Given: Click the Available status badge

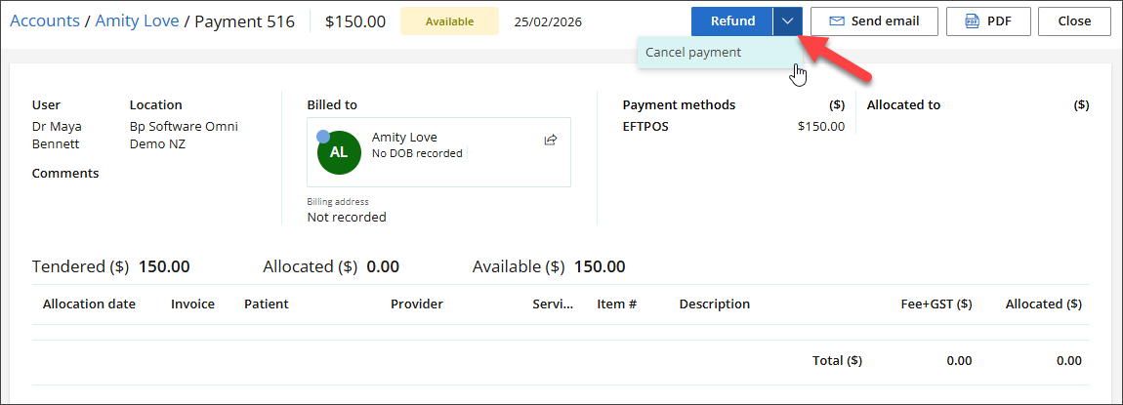Looking at the screenshot, I should [x=449, y=21].
